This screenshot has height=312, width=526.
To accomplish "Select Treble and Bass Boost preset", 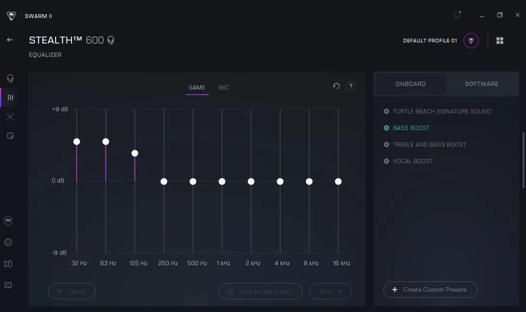I will tap(425, 144).
